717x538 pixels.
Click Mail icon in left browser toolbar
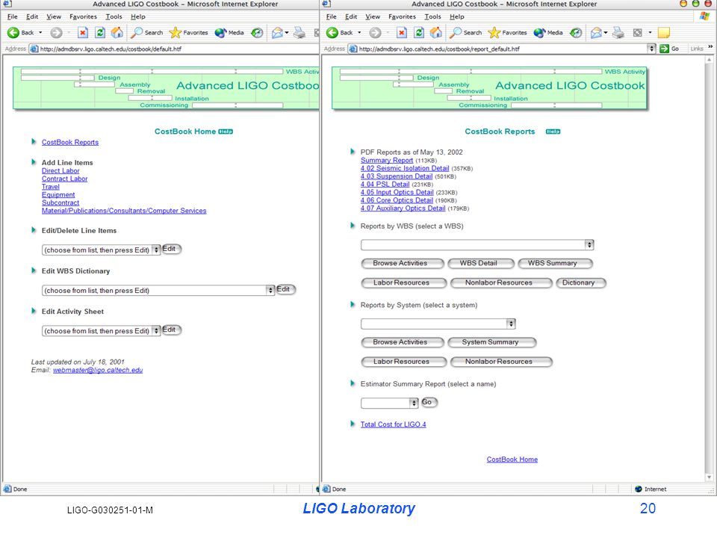tap(277, 32)
